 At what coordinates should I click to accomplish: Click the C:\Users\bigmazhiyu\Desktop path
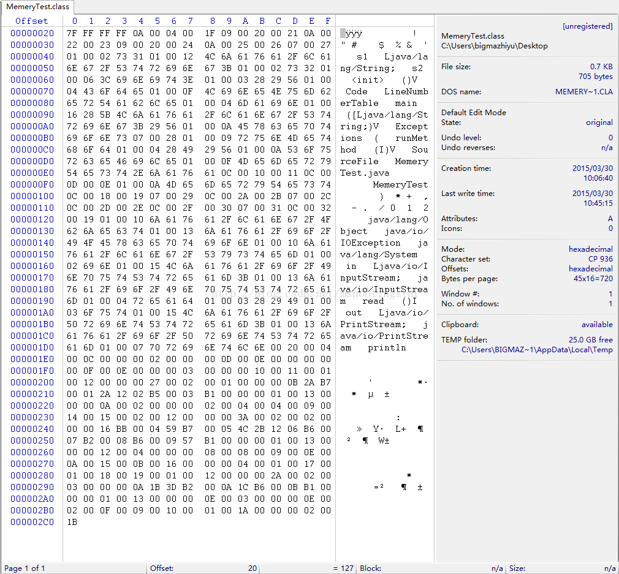click(x=494, y=46)
